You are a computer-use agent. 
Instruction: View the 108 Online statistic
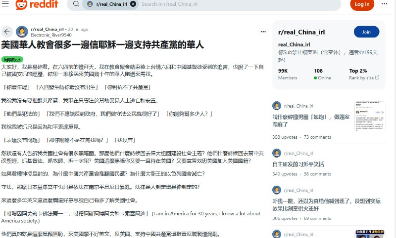(322, 74)
